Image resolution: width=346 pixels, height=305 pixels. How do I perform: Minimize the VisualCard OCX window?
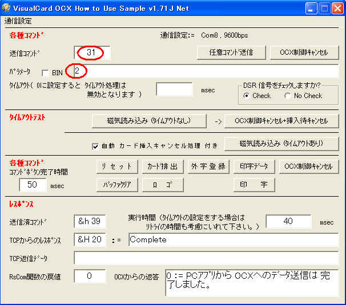(311, 9)
